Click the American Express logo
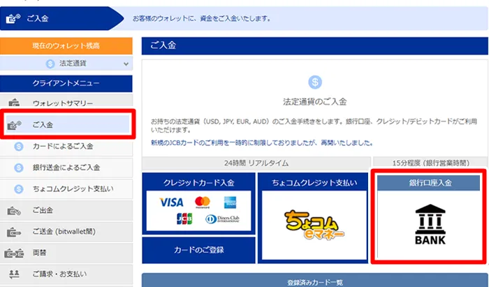The image size is (489, 287). tap(230, 203)
